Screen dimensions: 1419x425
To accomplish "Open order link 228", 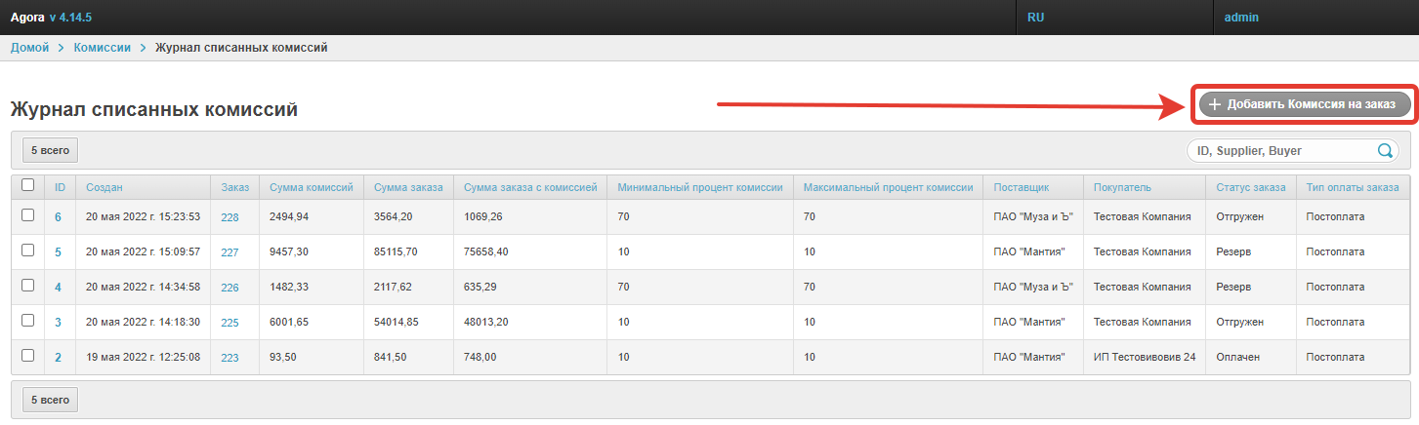I will point(230,217).
